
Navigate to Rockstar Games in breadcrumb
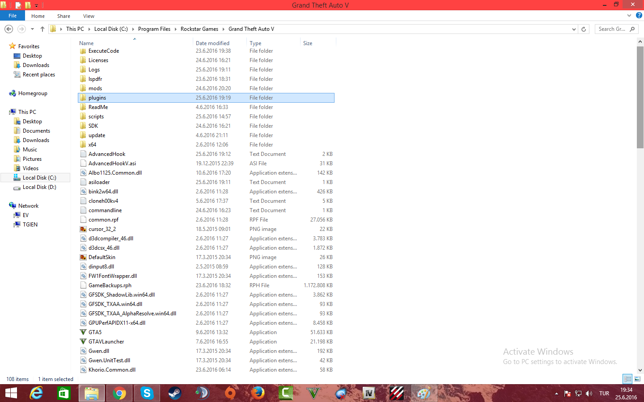199,29
